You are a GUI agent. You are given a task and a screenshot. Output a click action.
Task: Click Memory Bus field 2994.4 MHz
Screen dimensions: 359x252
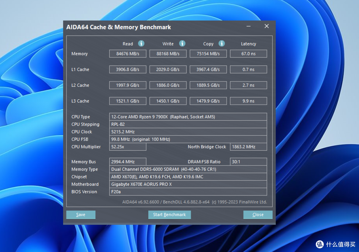pos(128,162)
